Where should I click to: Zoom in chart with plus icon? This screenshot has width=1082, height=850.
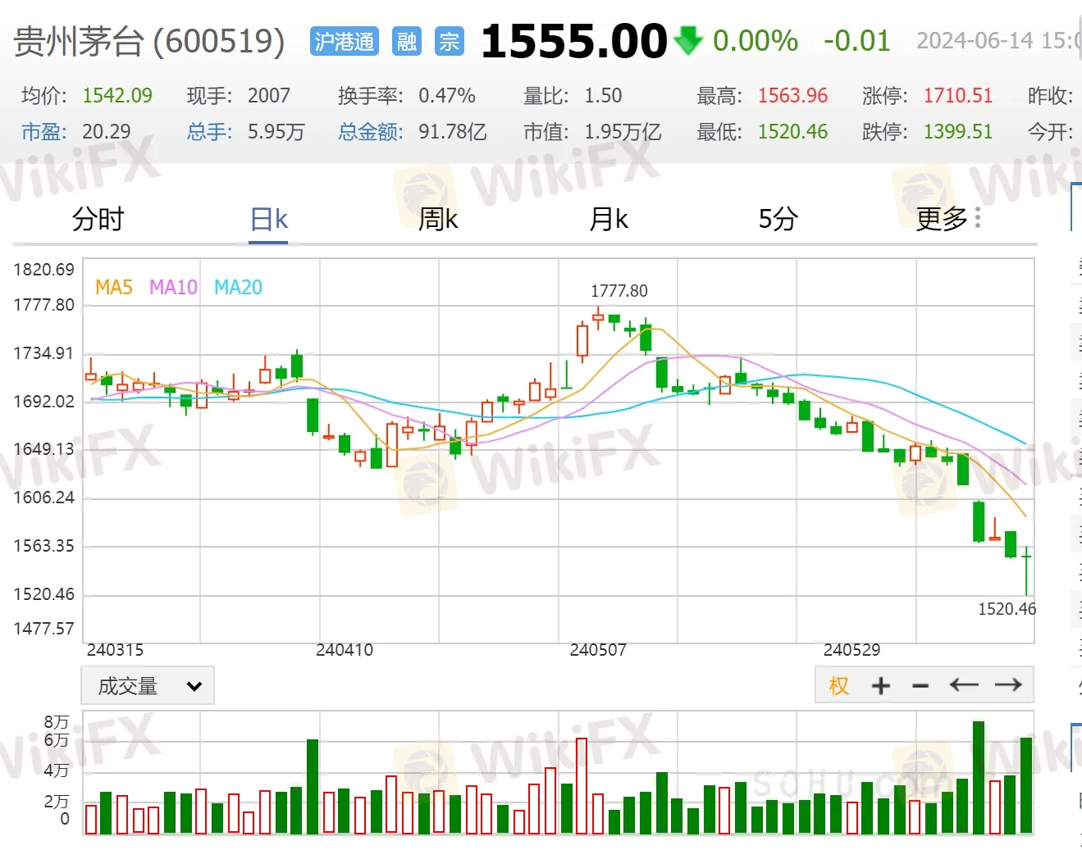(x=880, y=685)
